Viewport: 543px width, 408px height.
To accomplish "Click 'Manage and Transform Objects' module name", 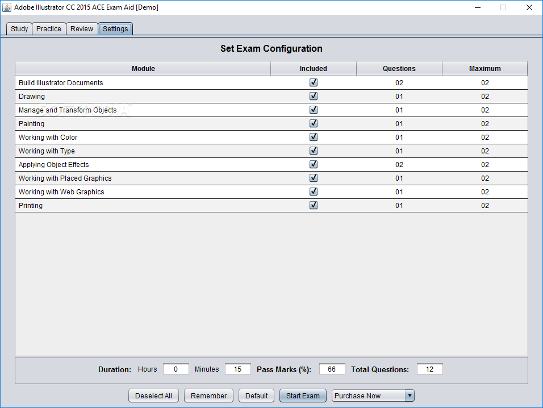I will pos(68,110).
